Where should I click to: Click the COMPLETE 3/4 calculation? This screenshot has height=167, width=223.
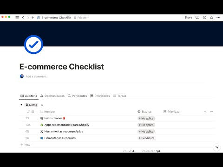(x=151, y=151)
